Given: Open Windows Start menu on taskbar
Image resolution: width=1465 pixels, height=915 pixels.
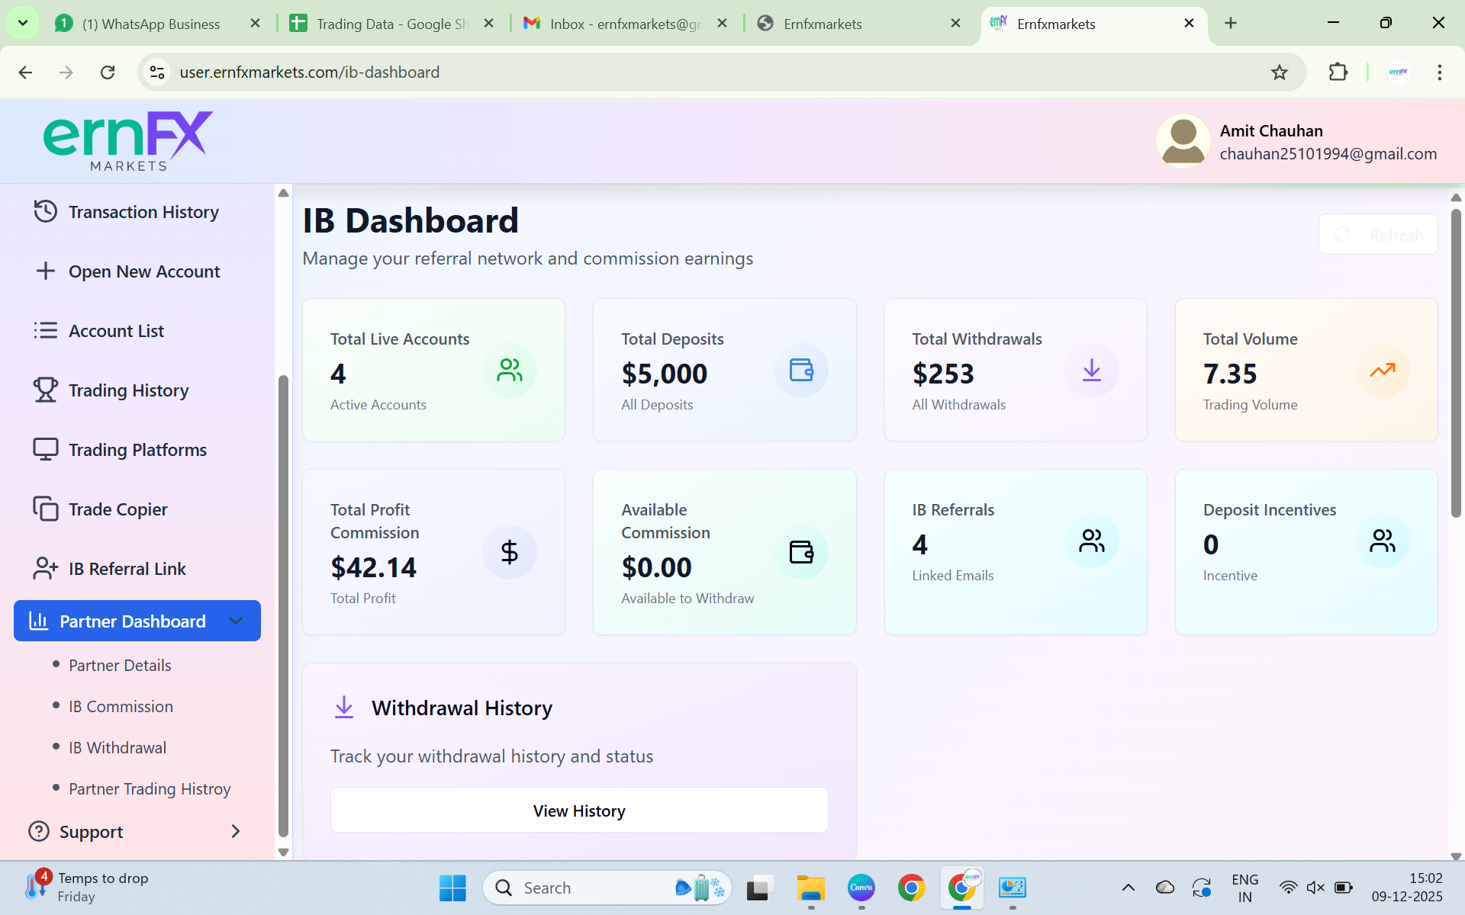Looking at the screenshot, I should 452,888.
